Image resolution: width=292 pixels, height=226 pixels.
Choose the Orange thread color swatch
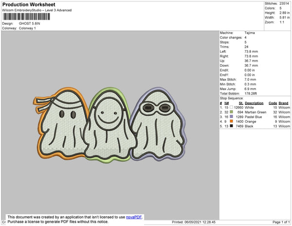[231, 121]
